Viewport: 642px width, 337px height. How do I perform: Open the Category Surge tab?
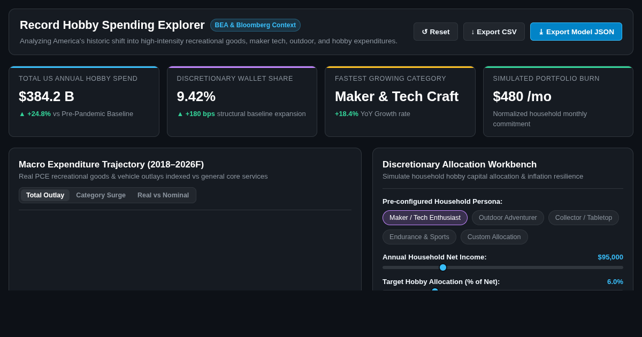click(x=101, y=195)
